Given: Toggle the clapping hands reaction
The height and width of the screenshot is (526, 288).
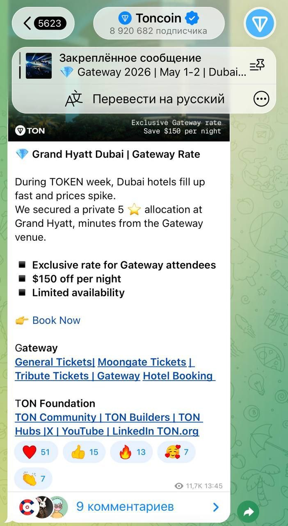Looking at the screenshot, I should coord(33,479).
